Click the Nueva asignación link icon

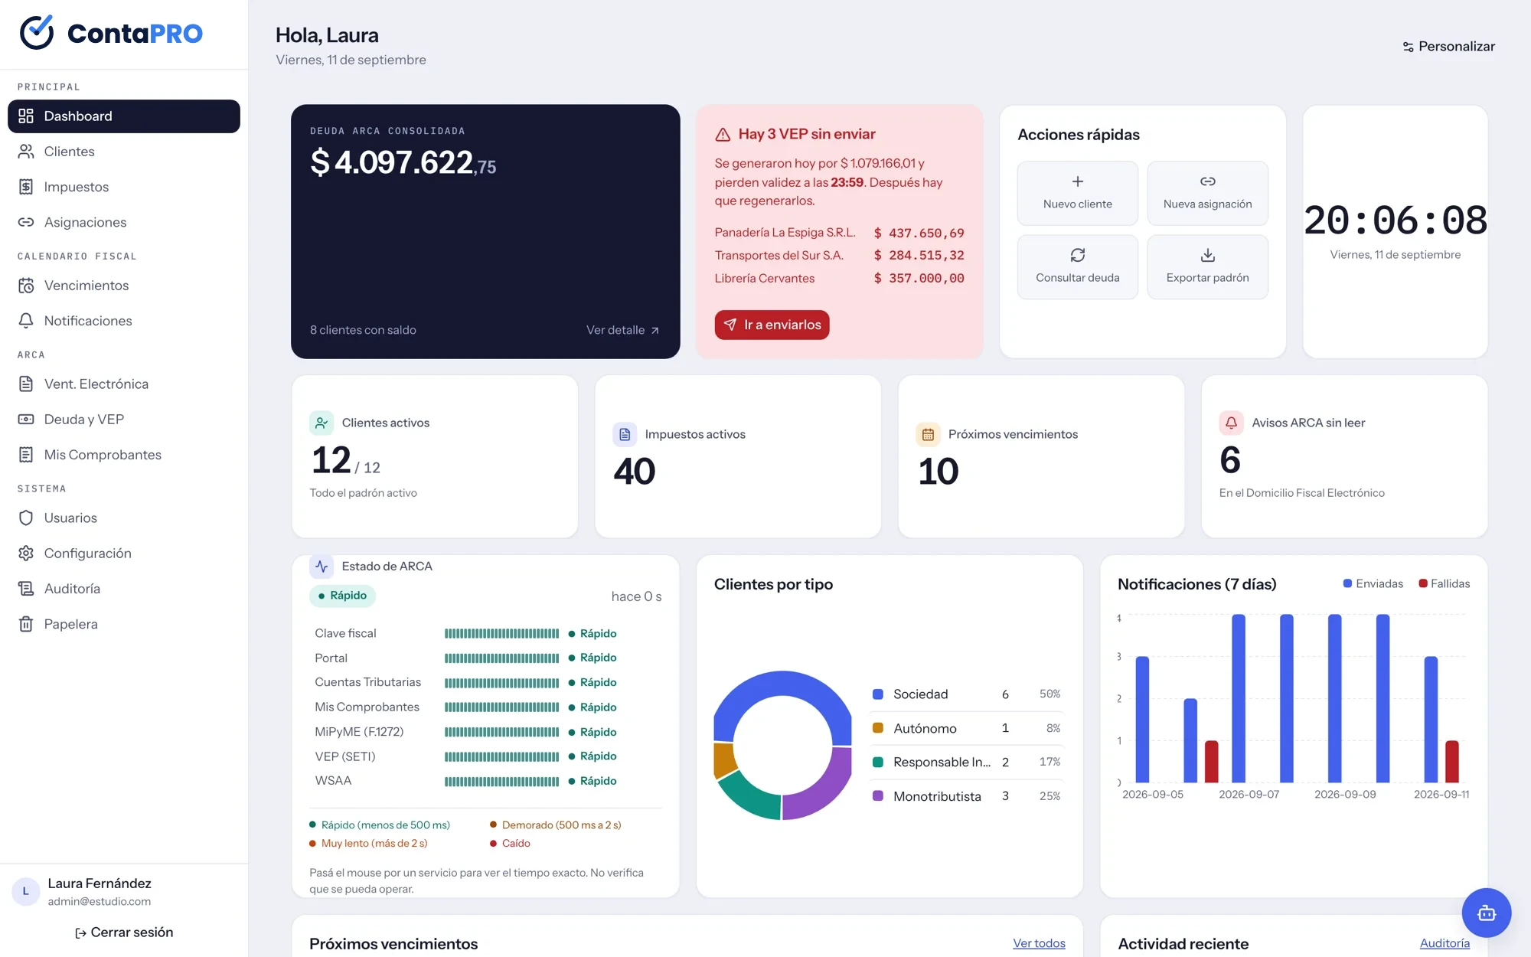click(x=1207, y=181)
